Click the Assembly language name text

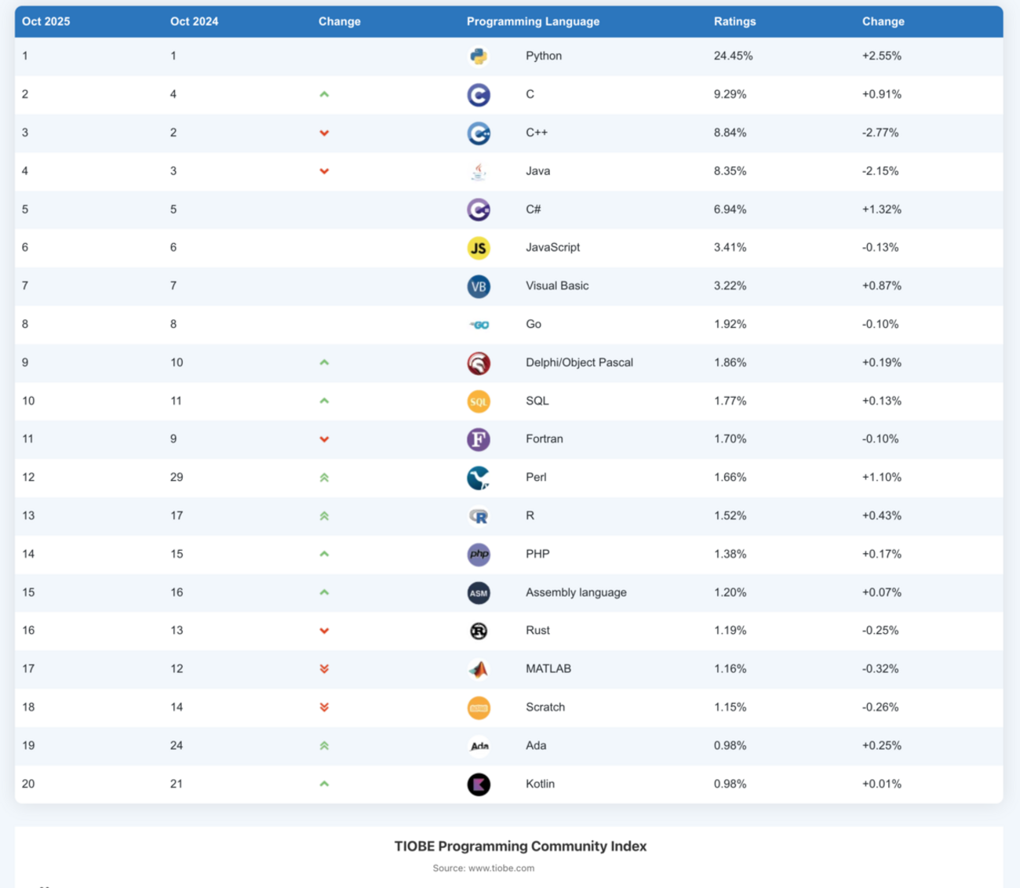tap(576, 592)
